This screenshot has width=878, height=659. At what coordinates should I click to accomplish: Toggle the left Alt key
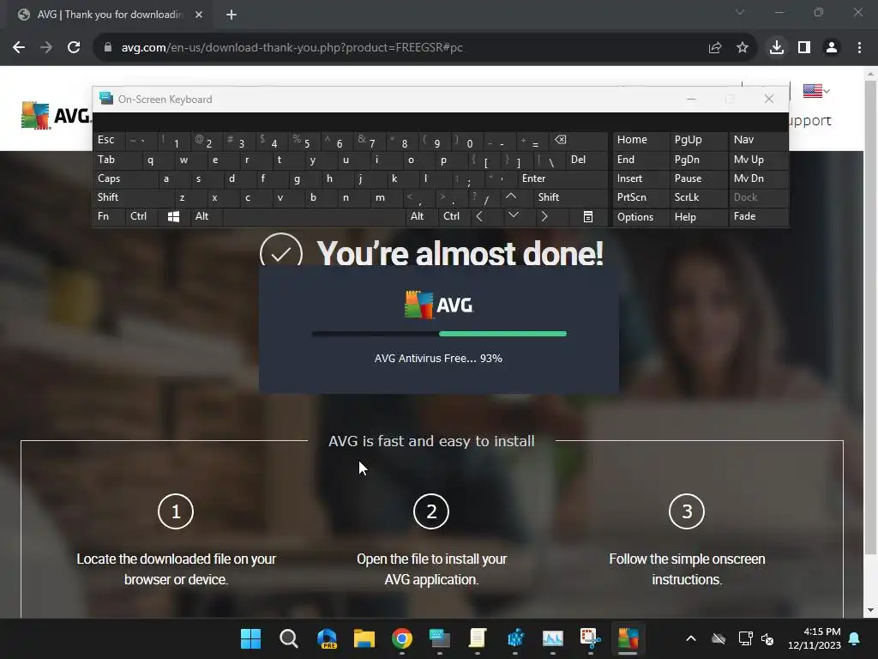[x=206, y=216]
